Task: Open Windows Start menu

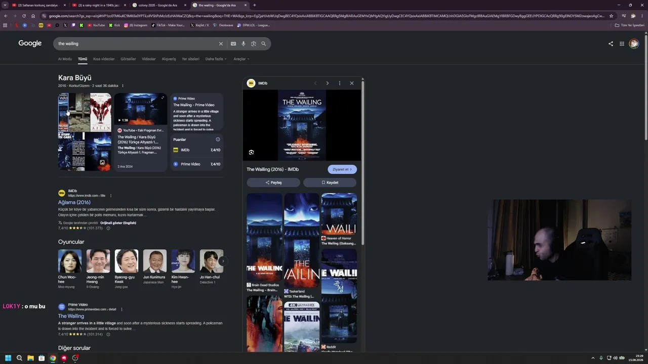Action: pyautogui.click(x=8, y=358)
